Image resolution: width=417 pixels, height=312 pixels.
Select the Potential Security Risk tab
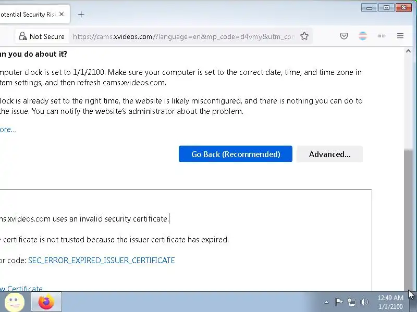pyautogui.click(x=29, y=15)
